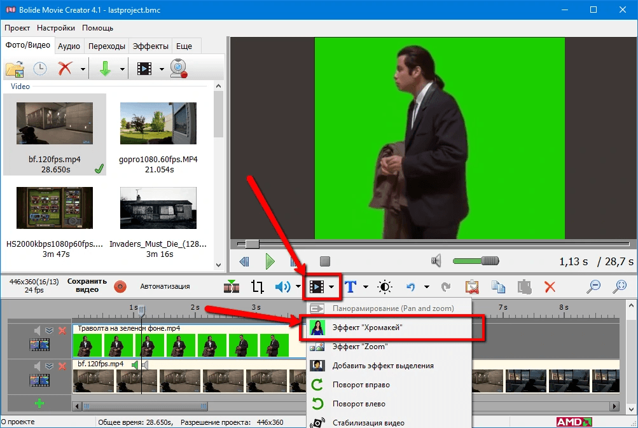
Task: Mute the Траволта track speaker
Action: click(37, 330)
